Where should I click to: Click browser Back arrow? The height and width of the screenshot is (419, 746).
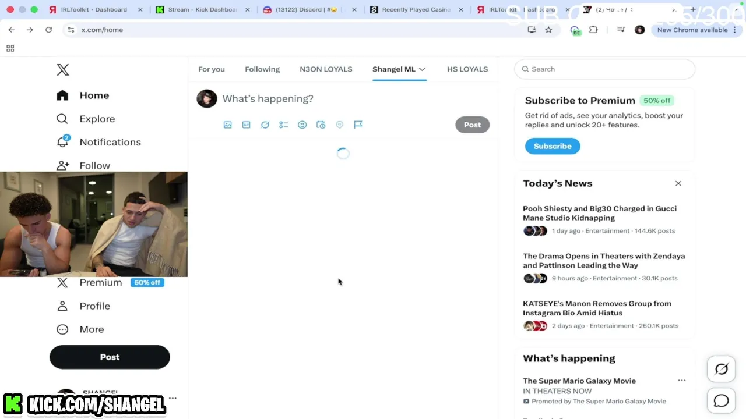point(12,30)
